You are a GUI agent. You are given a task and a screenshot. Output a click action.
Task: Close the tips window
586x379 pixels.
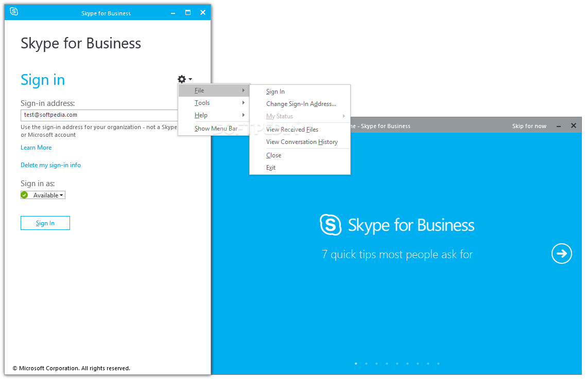click(574, 126)
